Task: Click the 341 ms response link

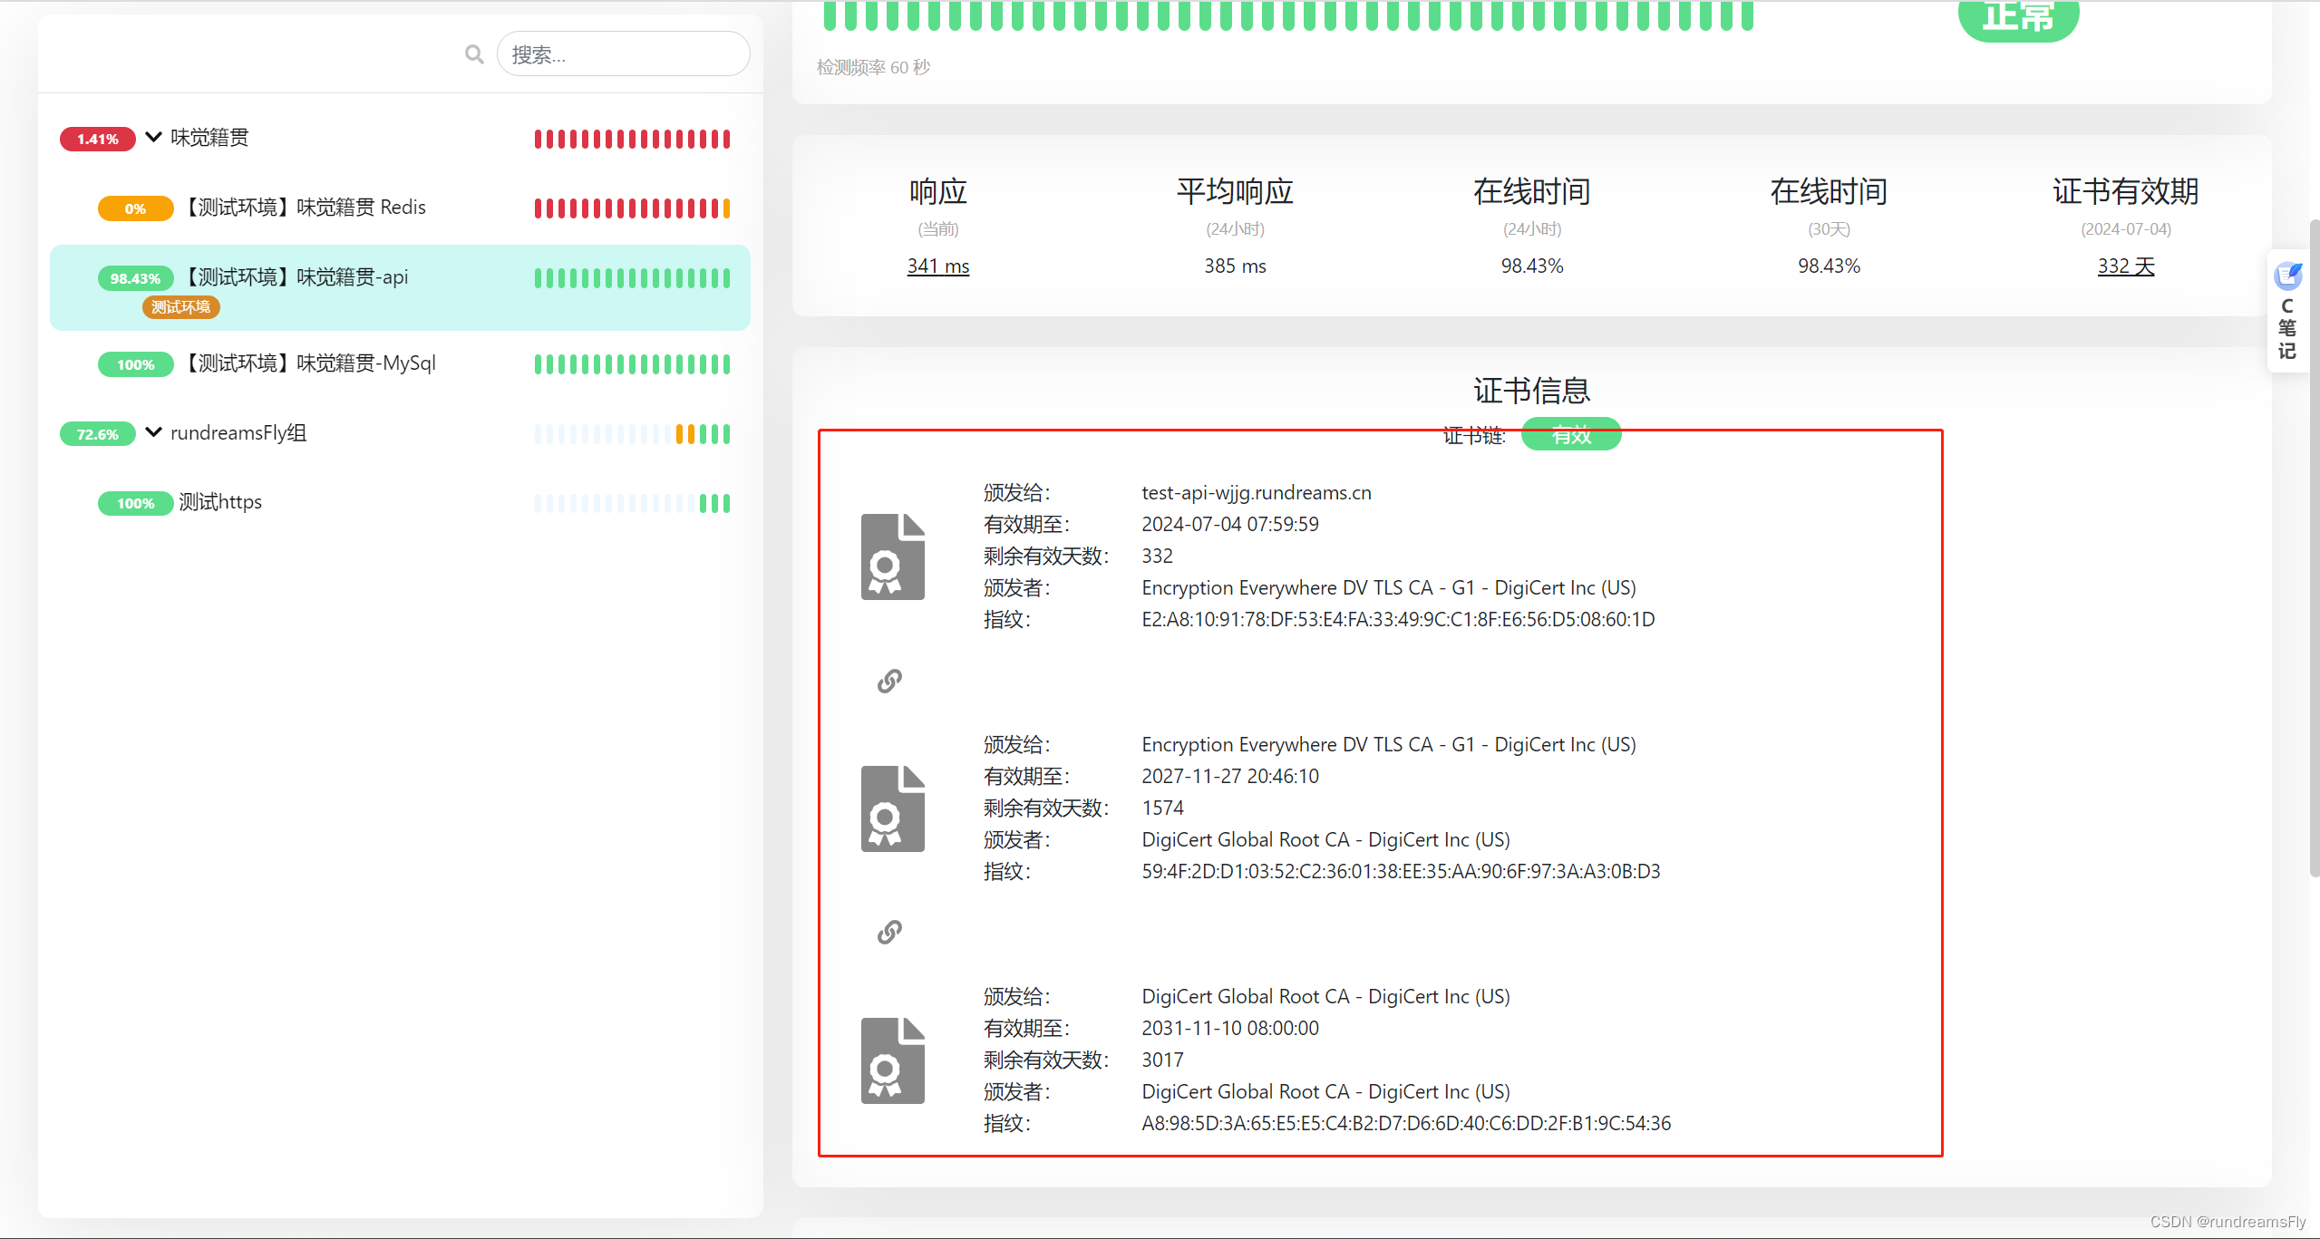Action: [938, 266]
